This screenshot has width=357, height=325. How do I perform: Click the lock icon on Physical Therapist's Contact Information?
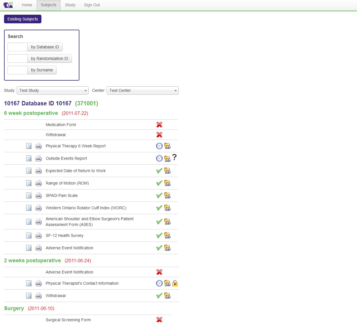click(175, 284)
